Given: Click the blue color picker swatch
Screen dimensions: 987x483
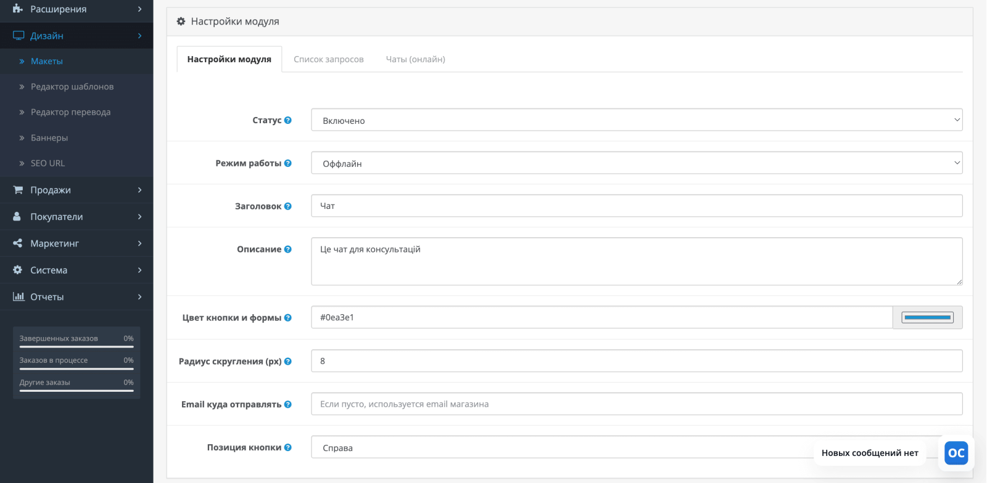Looking at the screenshot, I should tap(928, 318).
